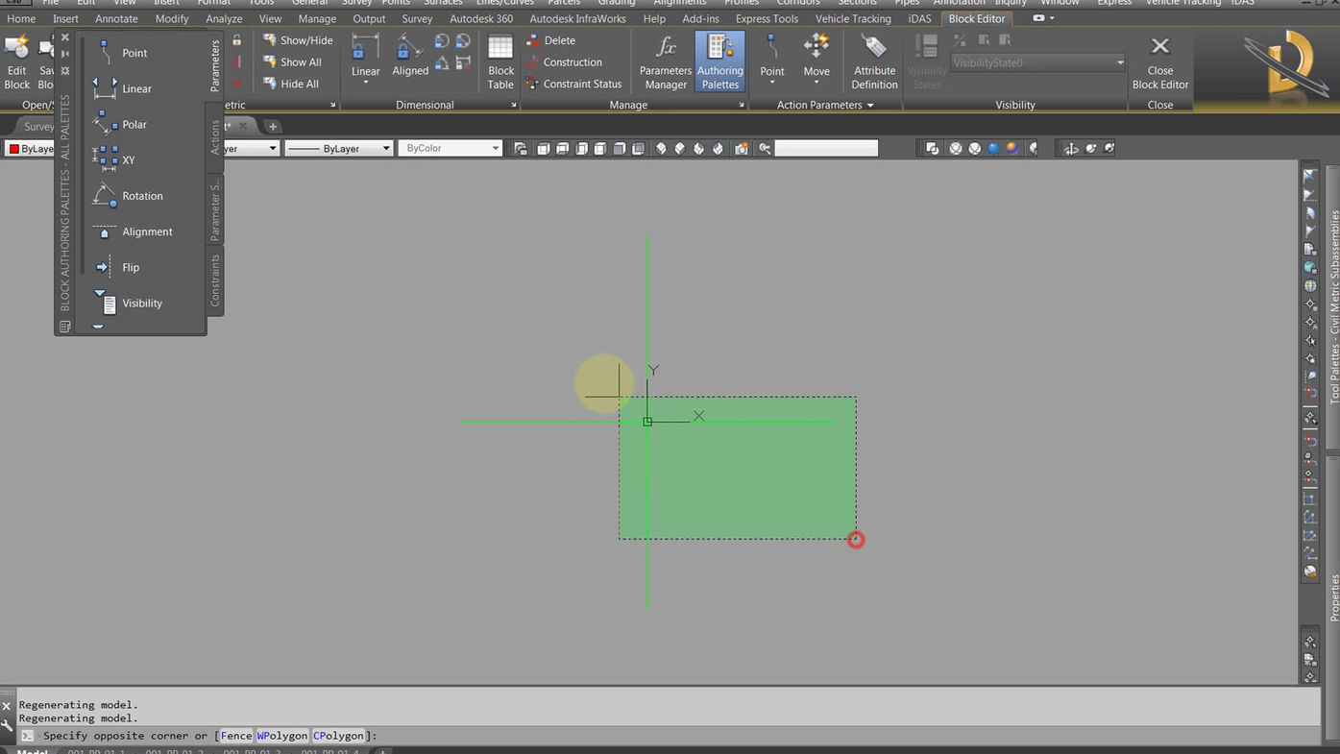
Task: Open the Block Table tool
Action: pyautogui.click(x=500, y=61)
